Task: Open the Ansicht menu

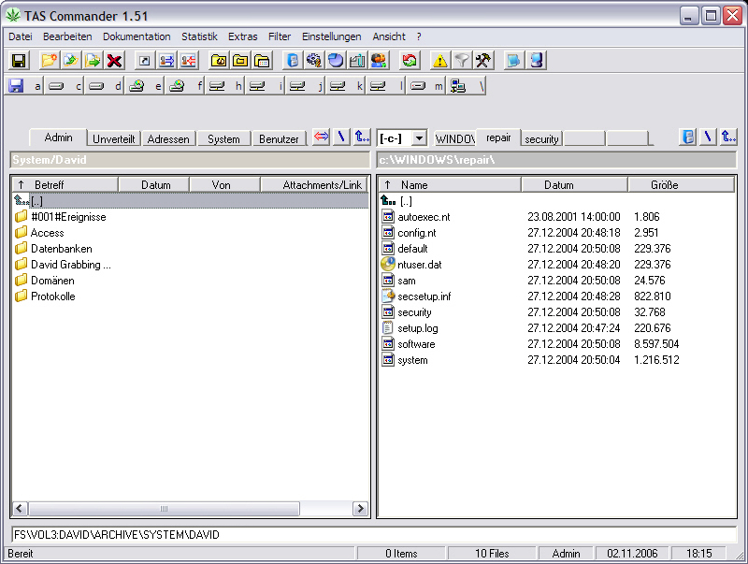Action: click(389, 36)
